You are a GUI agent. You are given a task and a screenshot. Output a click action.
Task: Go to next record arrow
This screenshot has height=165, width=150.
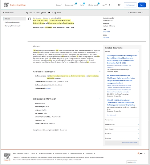click(143, 13)
